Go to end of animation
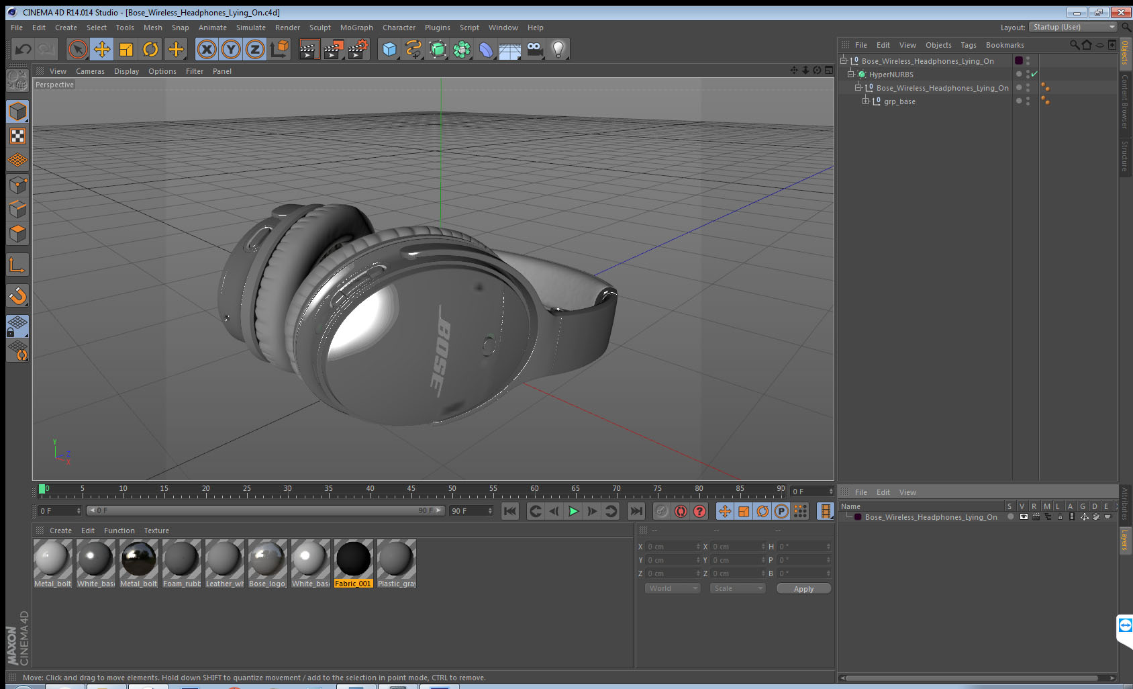Image resolution: width=1133 pixels, height=689 pixels. pyautogui.click(x=636, y=511)
